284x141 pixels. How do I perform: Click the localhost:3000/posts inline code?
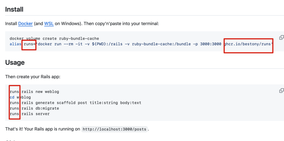pyautogui.click(x=115, y=129)
